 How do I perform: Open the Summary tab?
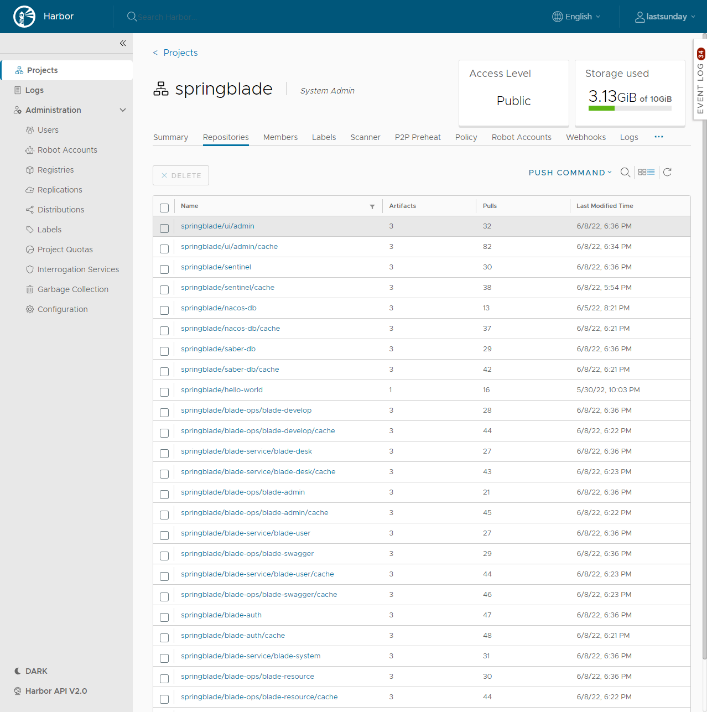[x=170, y=137]
